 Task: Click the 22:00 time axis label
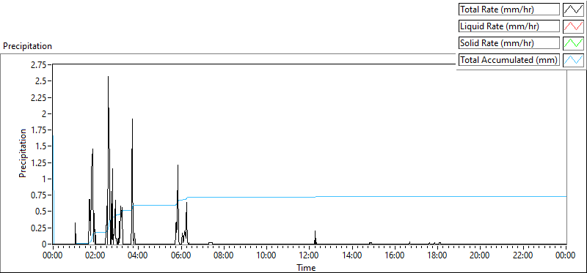click(522, 256)
